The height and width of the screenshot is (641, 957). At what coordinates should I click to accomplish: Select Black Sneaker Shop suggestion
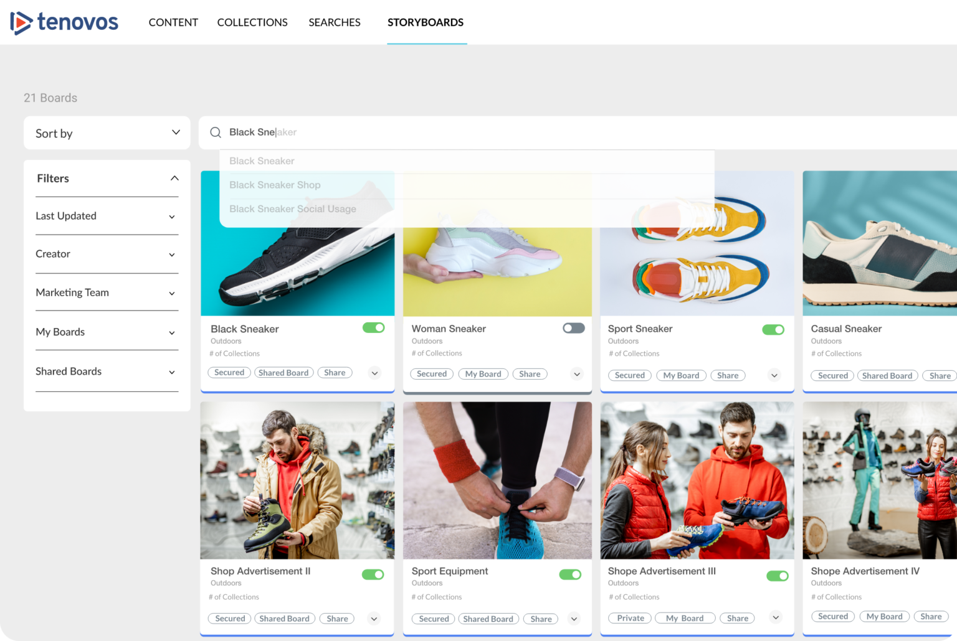[275, 185]
